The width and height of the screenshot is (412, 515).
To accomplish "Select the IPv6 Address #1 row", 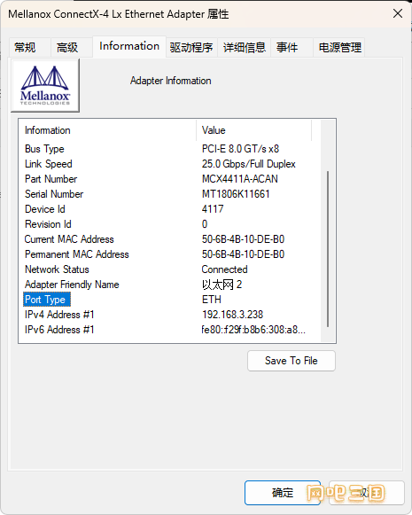I will [169, 330].
